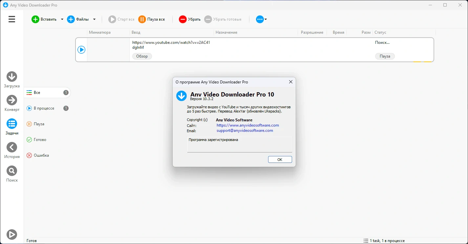
Task: Click the support email link
Action: (x=245, y=131)
